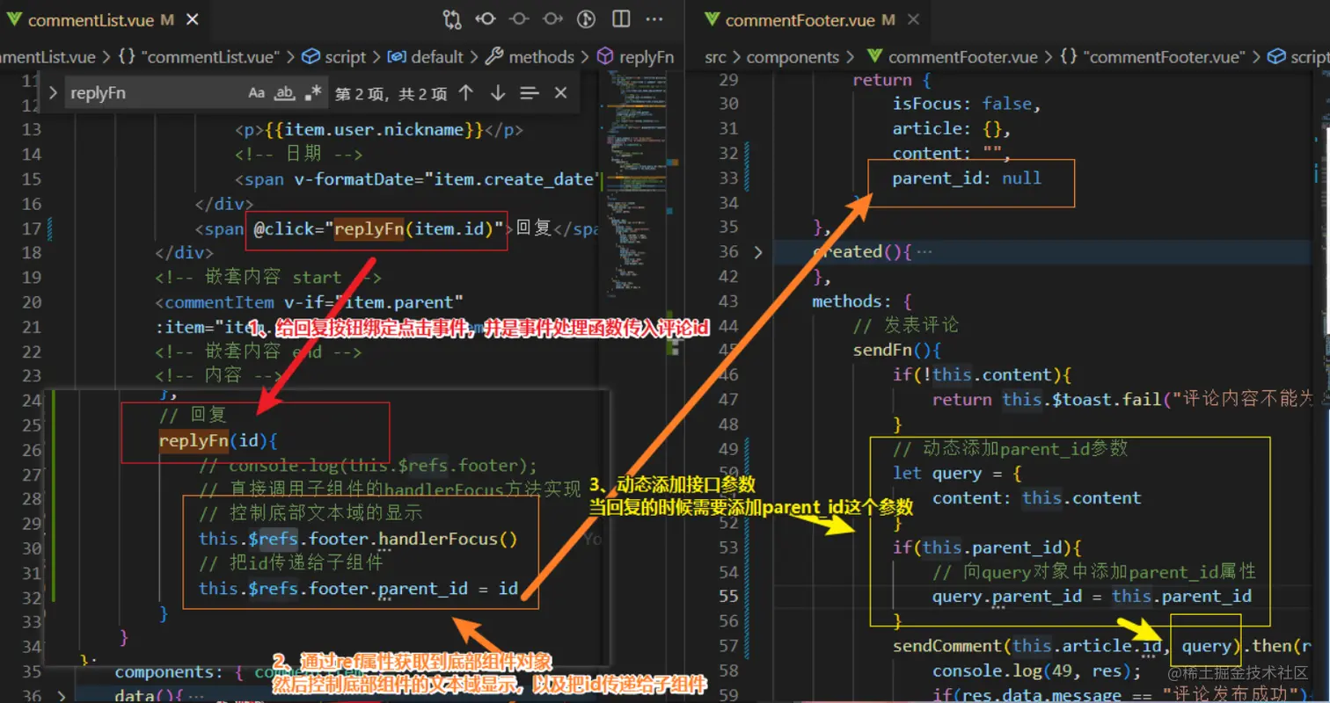1330x703 pixels.
Task: Click the "第 2 项, 共 2 项" match count
Action: coord(391,93)
